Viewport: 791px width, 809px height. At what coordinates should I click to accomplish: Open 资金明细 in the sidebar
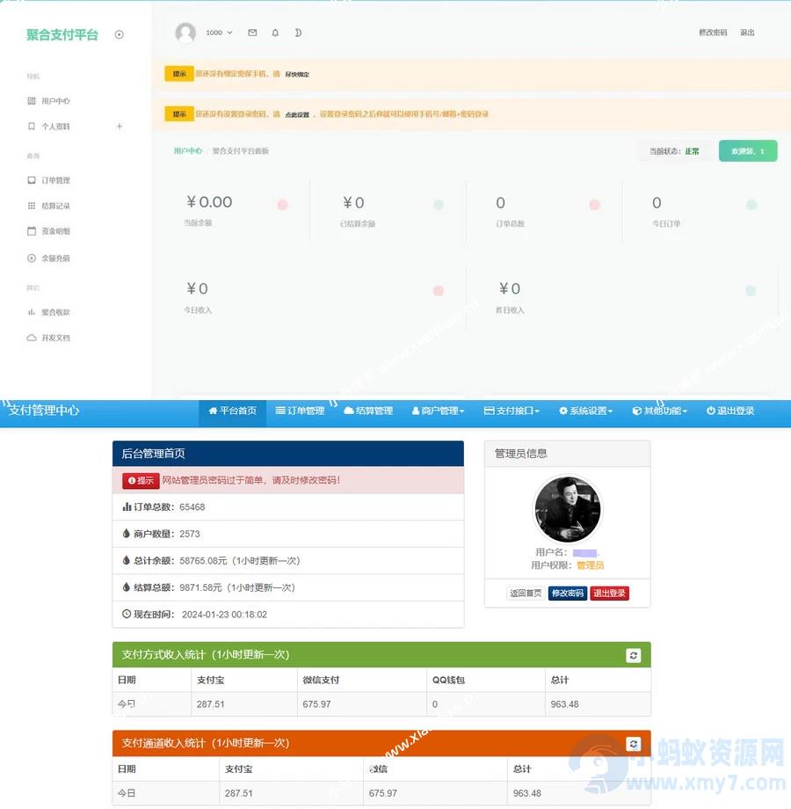pyautogui.click(x=55, y=231)
